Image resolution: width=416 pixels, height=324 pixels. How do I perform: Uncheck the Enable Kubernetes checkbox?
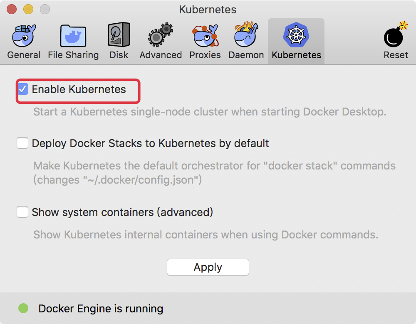point(23,89)
